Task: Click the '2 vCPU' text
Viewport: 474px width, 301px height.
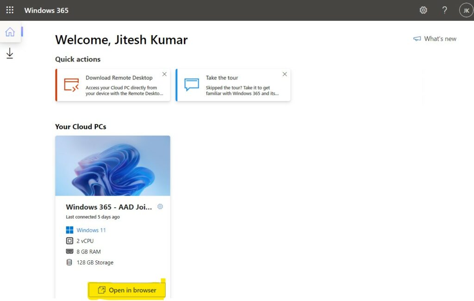Action: (85, 241)
